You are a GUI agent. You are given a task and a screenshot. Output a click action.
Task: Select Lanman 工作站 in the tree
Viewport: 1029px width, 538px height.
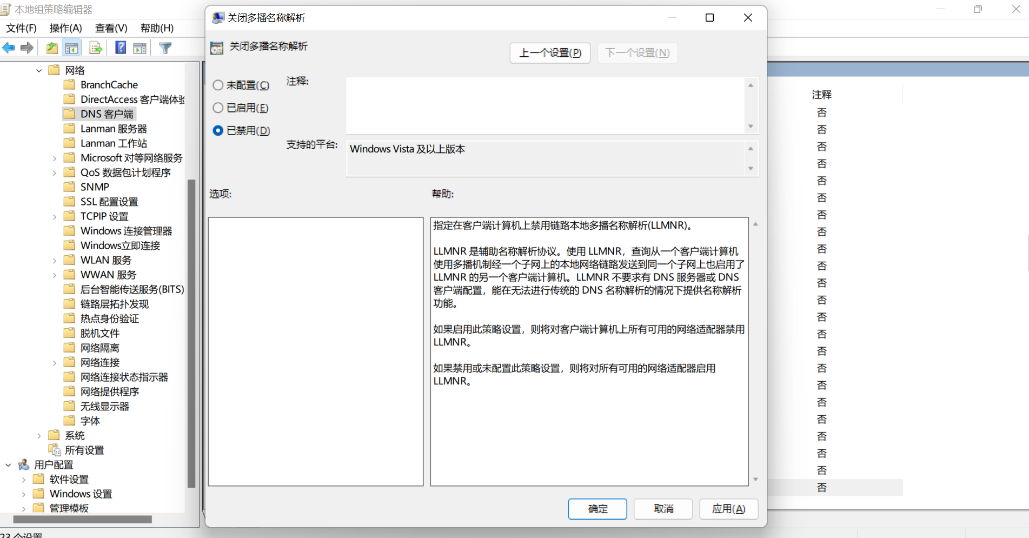coord(114,143)
